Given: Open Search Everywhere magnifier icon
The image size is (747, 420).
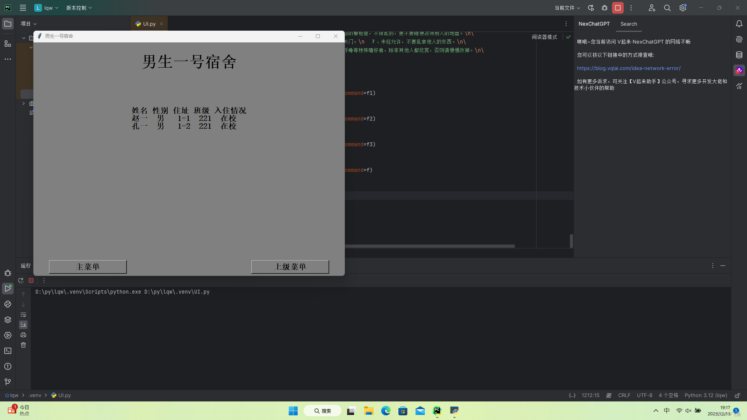Looking at the screenshot, I should (x=667, y=8).
